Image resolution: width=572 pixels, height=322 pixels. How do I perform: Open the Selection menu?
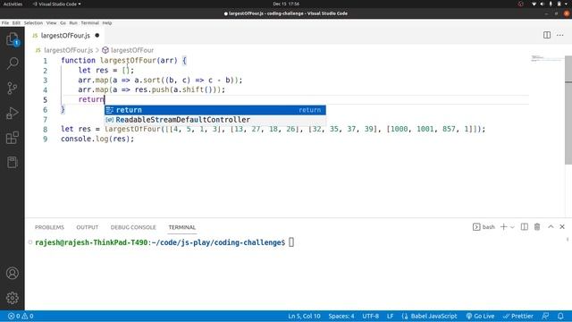click(33, 22)
